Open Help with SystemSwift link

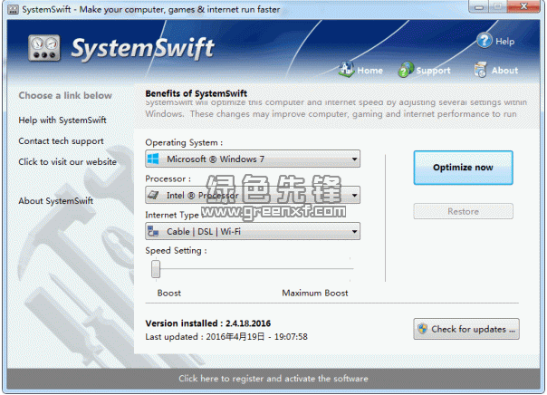62,120
